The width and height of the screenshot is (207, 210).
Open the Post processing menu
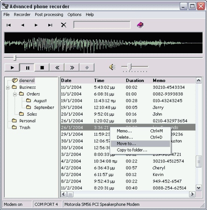[49, 14]
